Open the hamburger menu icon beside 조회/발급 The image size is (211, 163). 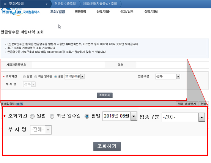click(x=5, y=4)
